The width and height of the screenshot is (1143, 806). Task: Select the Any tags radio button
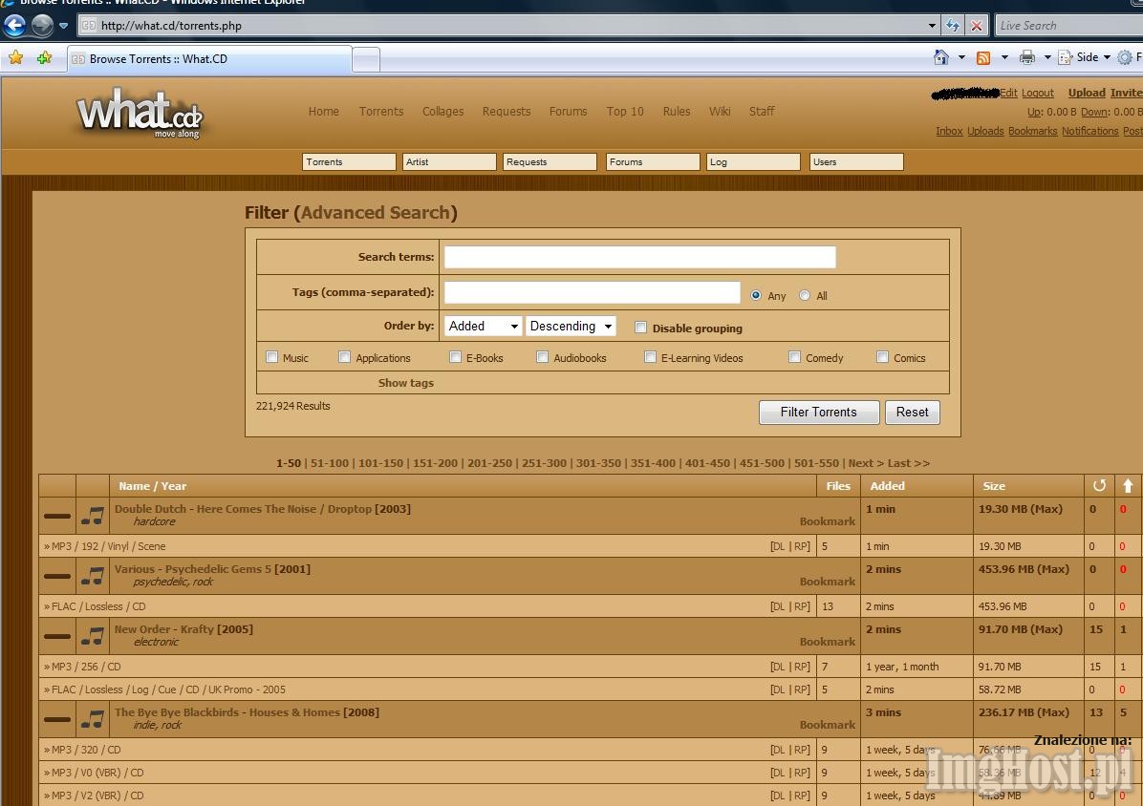click(x=756, y=295)
